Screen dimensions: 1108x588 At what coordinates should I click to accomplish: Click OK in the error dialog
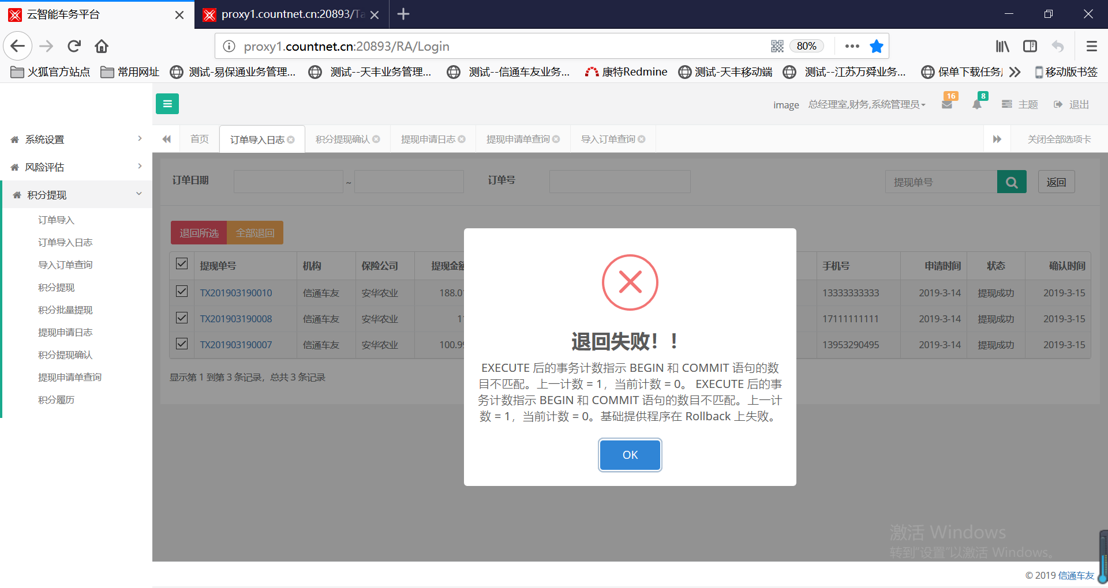(630, 455)
